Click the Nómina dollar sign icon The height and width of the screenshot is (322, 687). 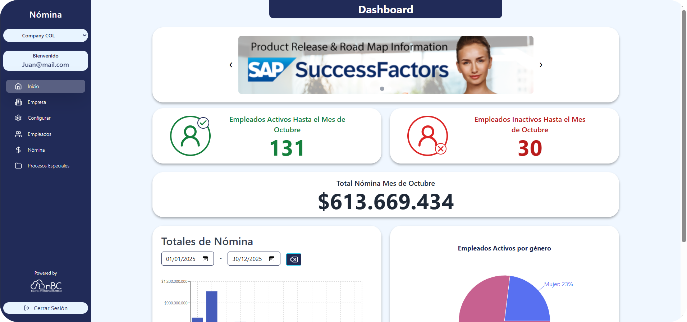tap(18, 150)
